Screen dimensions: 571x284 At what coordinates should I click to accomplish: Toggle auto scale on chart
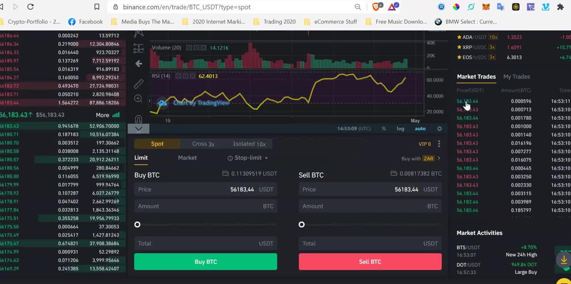(420, 129)
